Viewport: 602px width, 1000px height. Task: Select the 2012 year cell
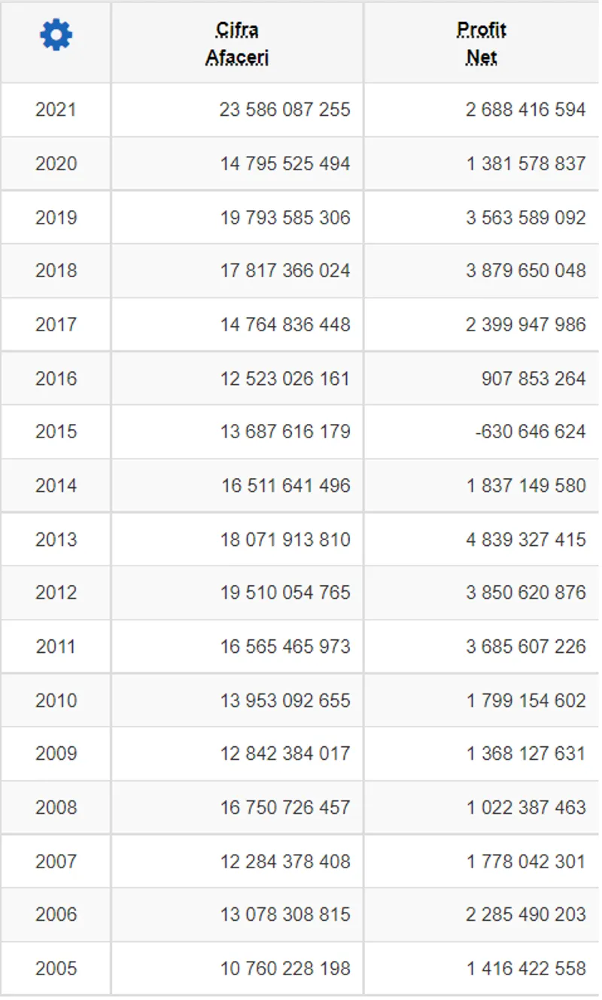click(x=56, y=593)
